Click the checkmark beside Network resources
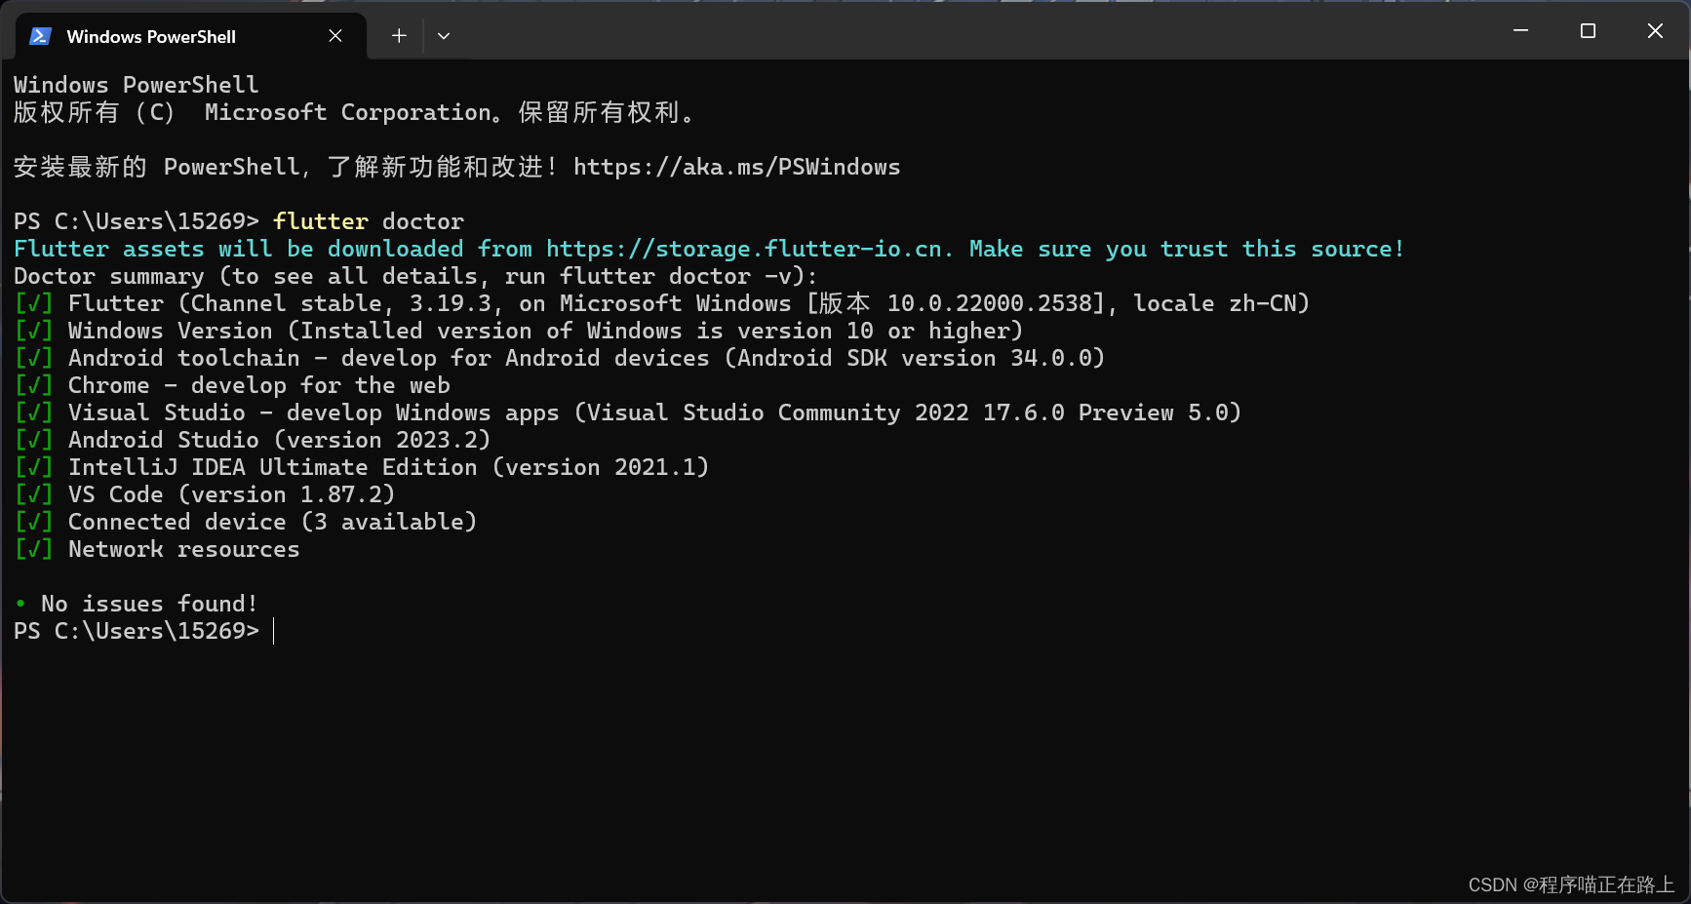The image size is (1691, 904). 34,549
